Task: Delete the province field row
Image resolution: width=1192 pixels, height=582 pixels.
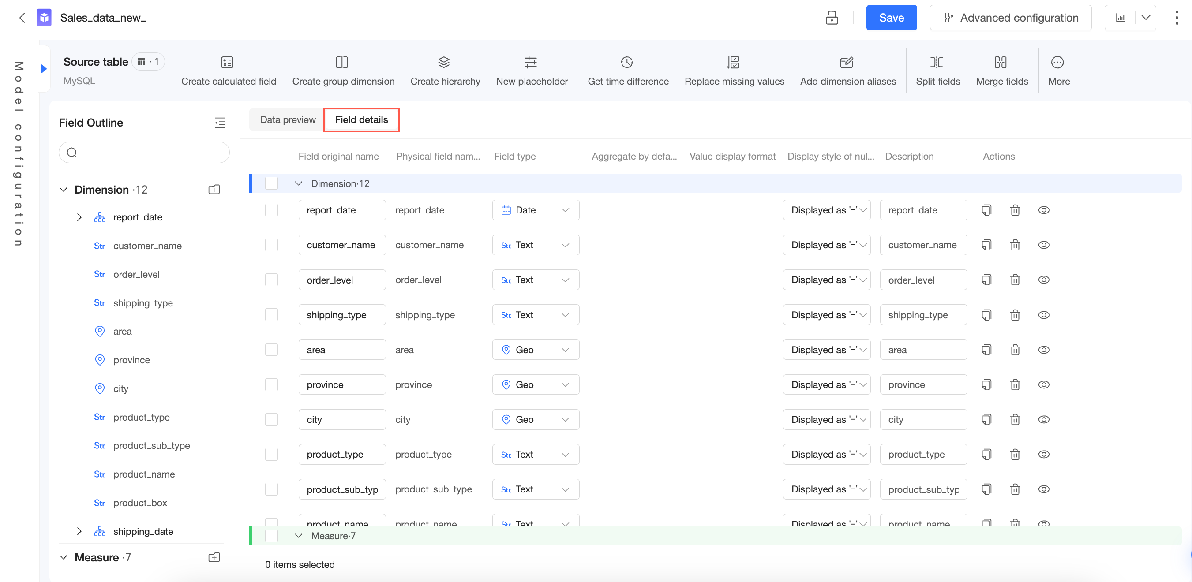Action: click(1015, 384)
